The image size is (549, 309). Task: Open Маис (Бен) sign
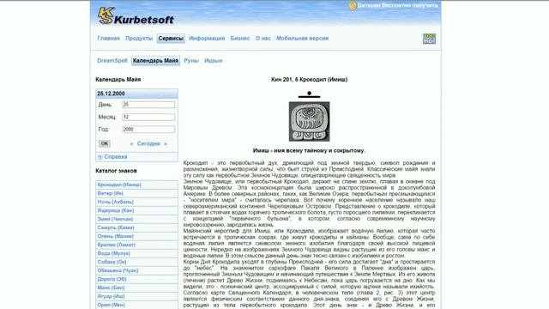(111, 288)
